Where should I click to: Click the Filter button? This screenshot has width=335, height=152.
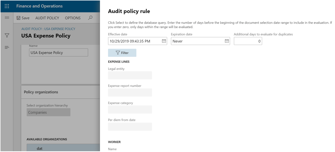pos(122,53)
